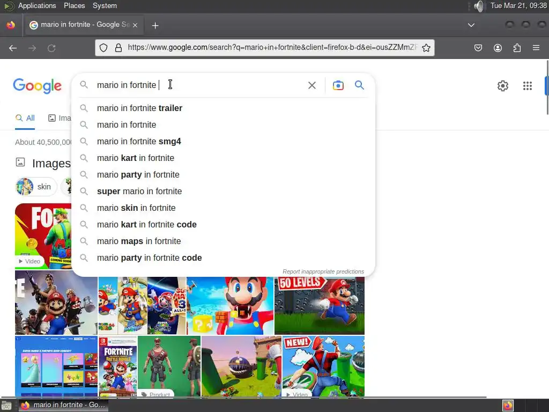Click the Firefox taskbar window button
Viewport: 549px width, 412px height.
63,406
